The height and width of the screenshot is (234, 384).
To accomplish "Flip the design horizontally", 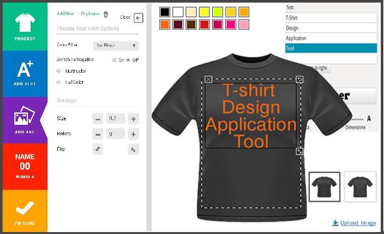I will pos(98,149).
